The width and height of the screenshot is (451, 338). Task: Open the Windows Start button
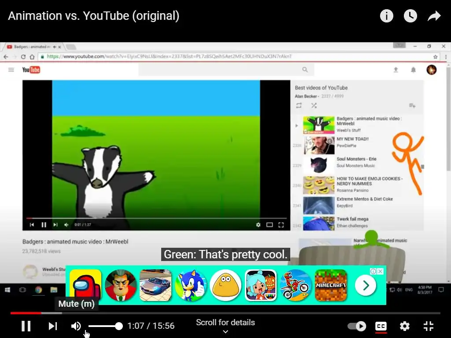coord(7,290)
